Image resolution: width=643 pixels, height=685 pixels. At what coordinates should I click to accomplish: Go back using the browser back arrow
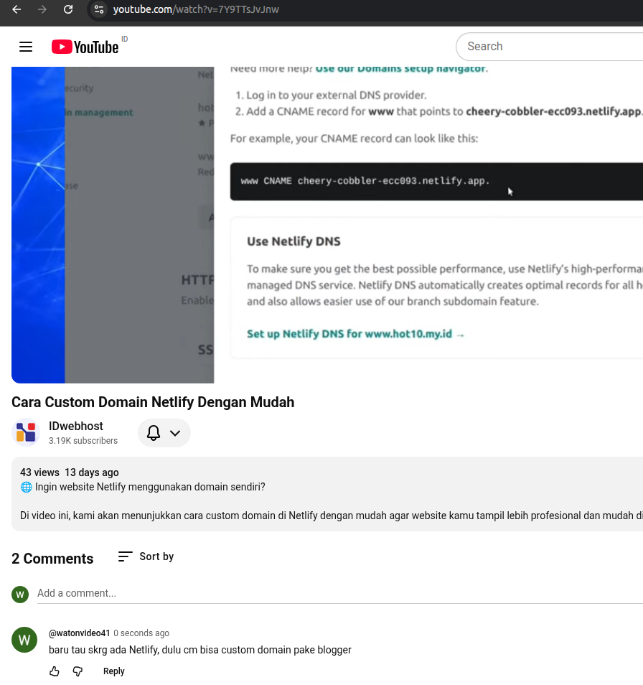point(17,9)
